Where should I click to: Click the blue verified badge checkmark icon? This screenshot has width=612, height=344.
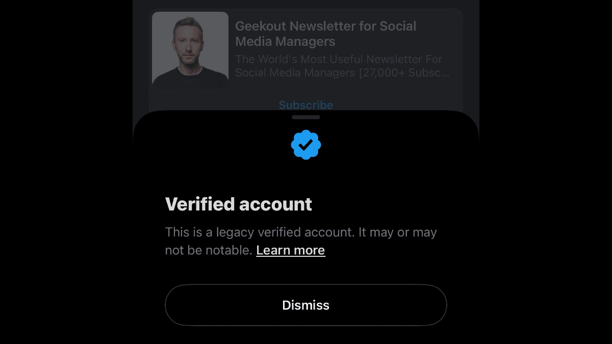click(x=305, y=144)
